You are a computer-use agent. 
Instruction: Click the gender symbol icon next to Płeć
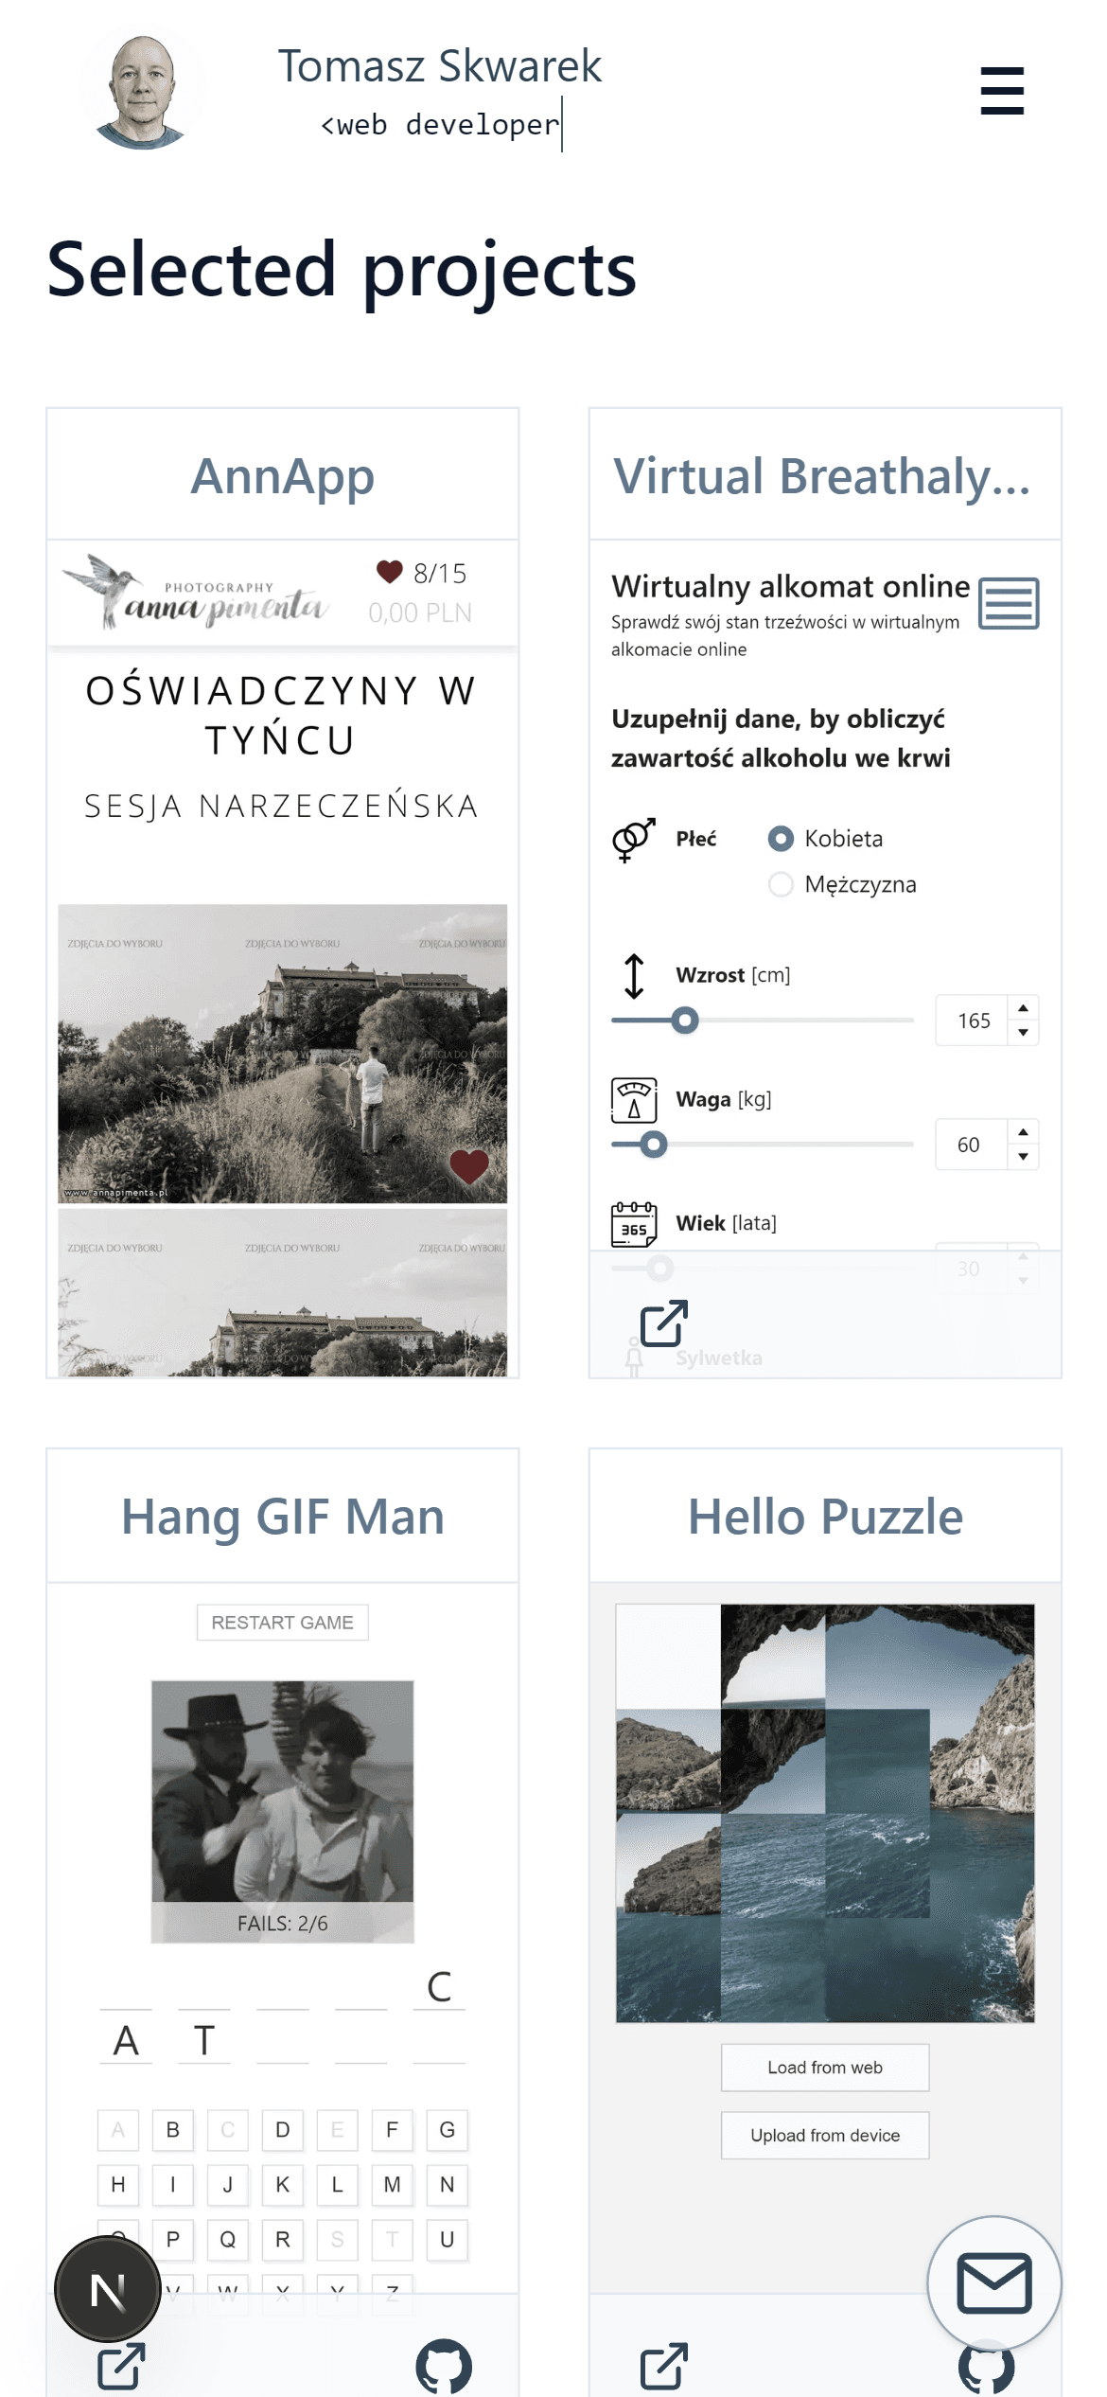(634, 839)
